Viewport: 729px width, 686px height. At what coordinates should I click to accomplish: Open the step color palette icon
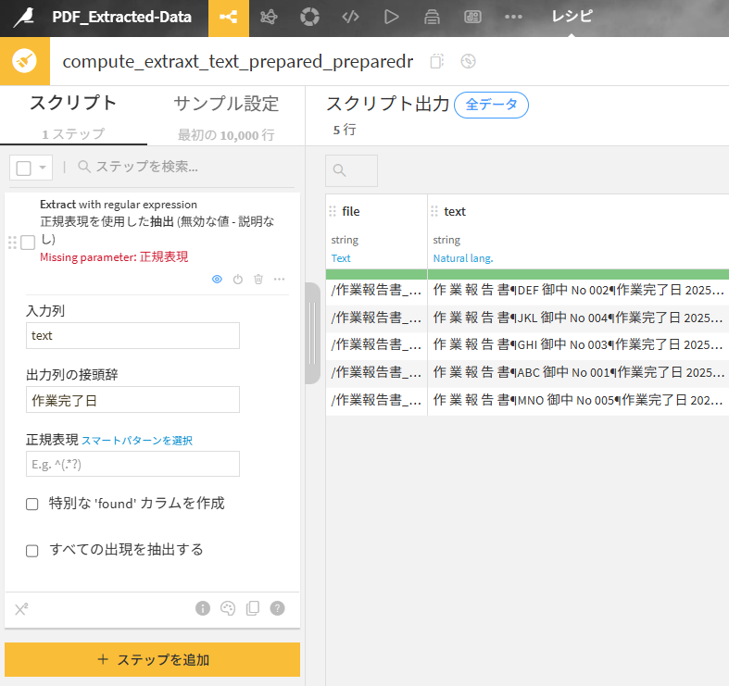click(228, 608)
